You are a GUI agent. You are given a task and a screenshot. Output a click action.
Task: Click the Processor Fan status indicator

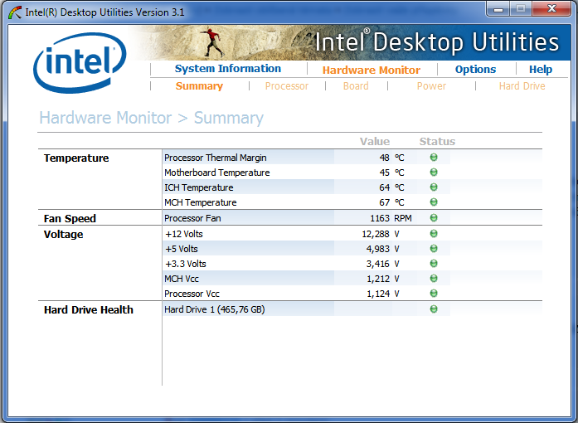point(434,218)
